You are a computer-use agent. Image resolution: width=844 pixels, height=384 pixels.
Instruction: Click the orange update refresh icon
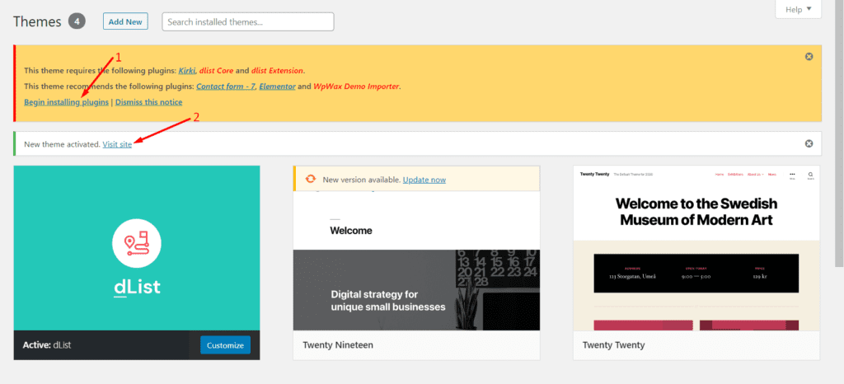click(310, 179)
